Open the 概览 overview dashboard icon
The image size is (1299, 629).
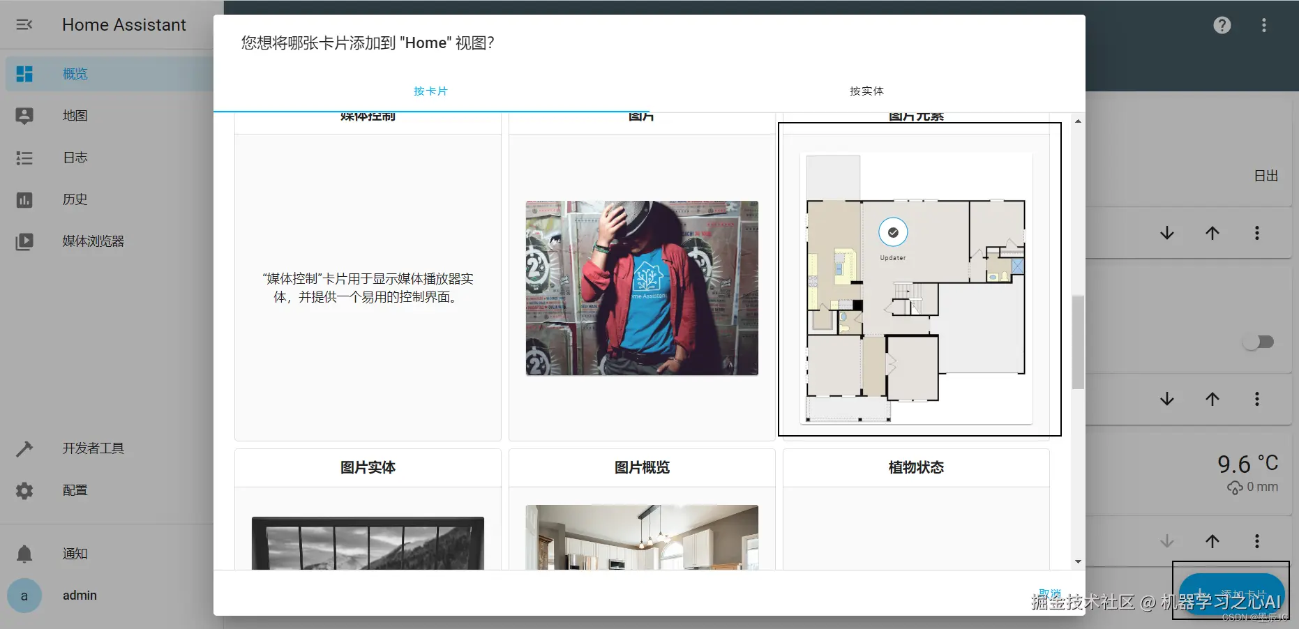[24, 74]
